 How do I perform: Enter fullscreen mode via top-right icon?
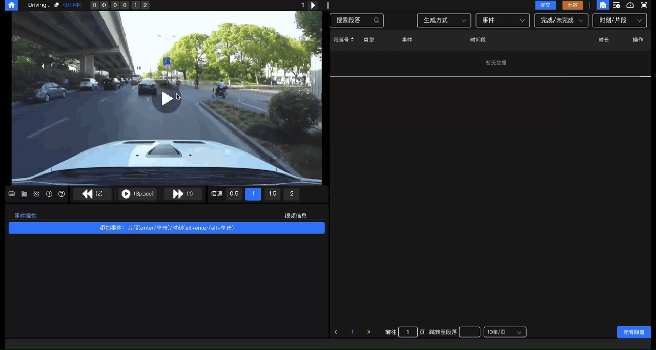tap(644, 5)
